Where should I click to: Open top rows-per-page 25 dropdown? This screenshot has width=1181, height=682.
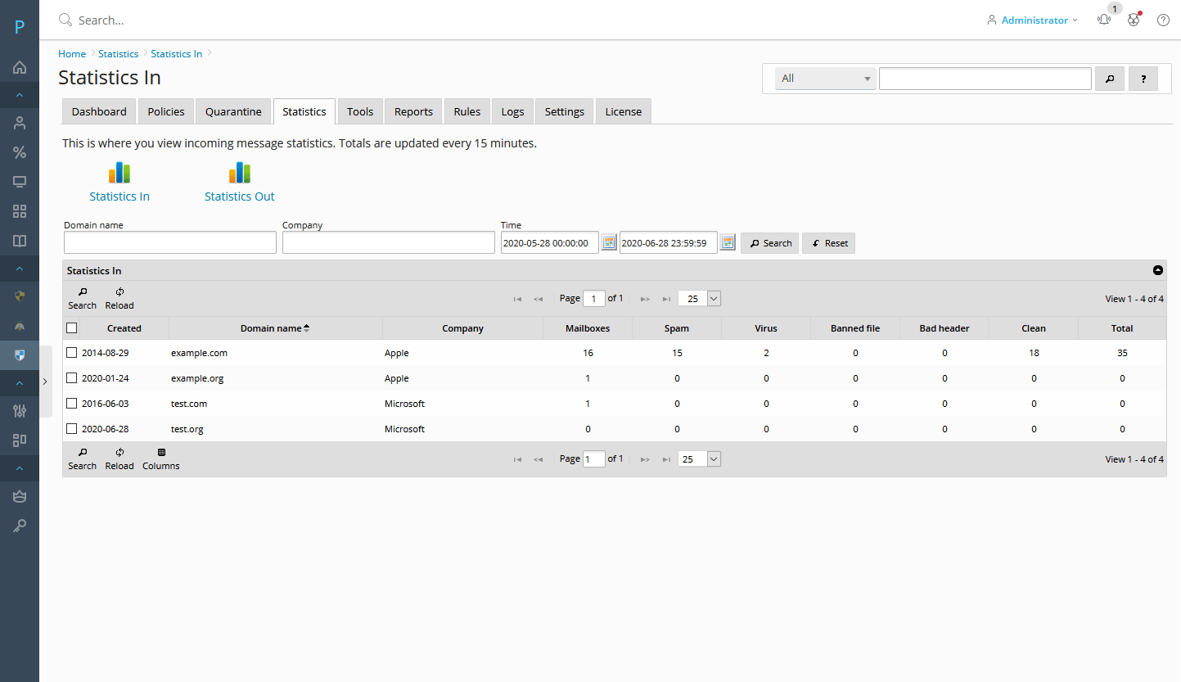pos(700,299)
